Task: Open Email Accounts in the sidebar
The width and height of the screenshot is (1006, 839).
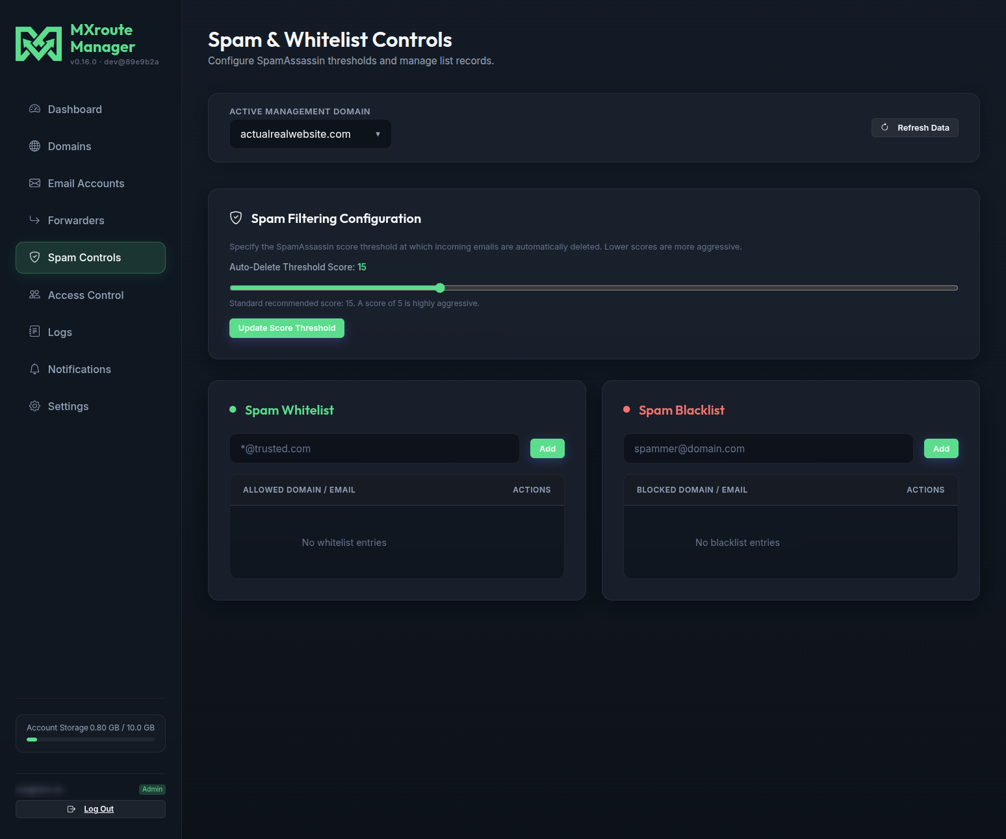Action: pos(90,183)
